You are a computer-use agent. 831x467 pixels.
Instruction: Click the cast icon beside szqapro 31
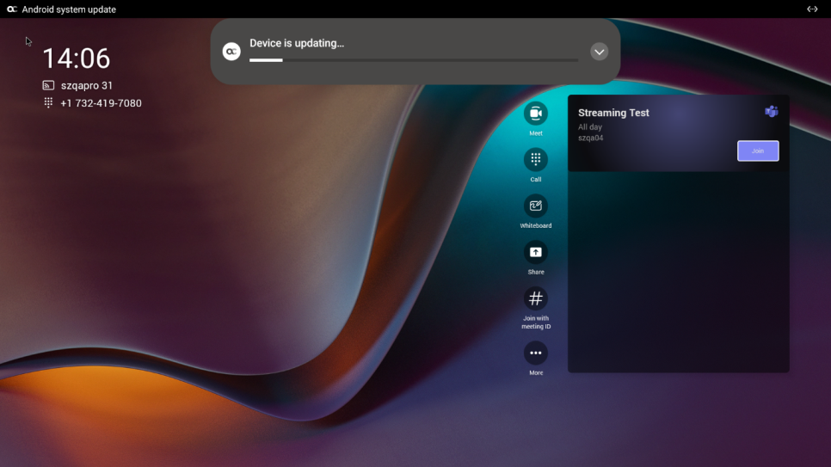(48, 86)
